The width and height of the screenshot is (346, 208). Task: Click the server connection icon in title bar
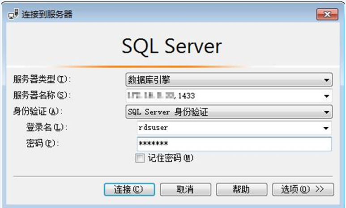pos(13,14)
